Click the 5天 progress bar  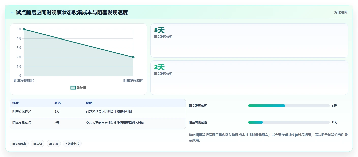click(289, 106)
